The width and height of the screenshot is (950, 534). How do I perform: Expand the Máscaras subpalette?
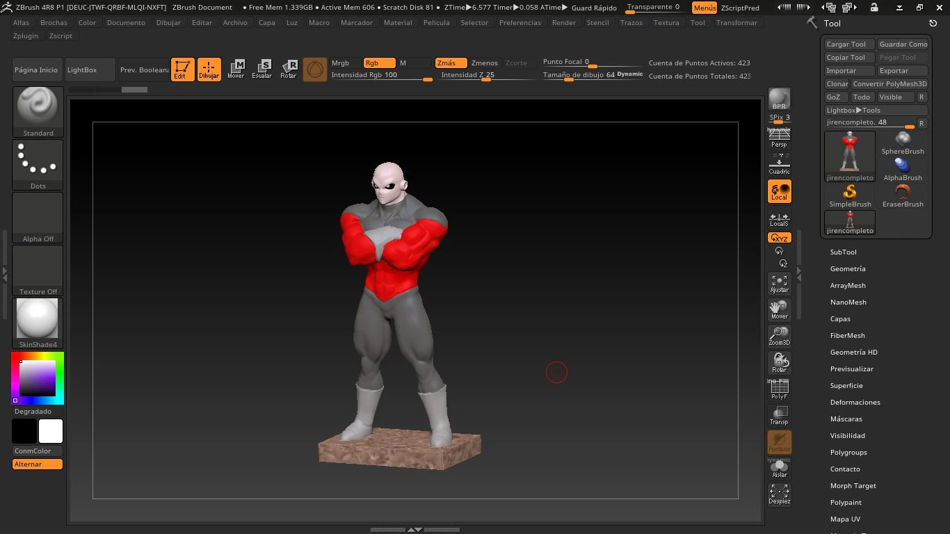click(x=846, y=419)
